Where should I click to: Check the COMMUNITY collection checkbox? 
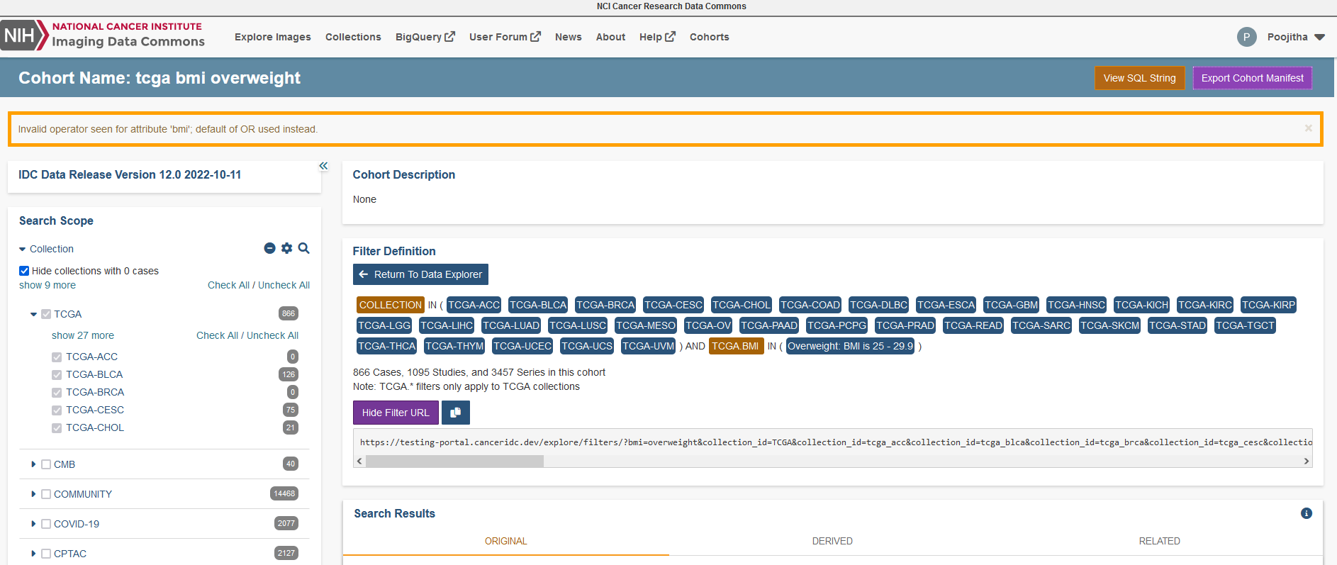click(46, 494)
